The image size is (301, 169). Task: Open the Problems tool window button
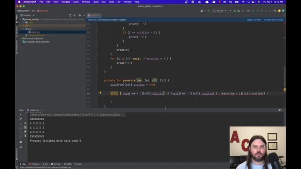coord(34,164)
